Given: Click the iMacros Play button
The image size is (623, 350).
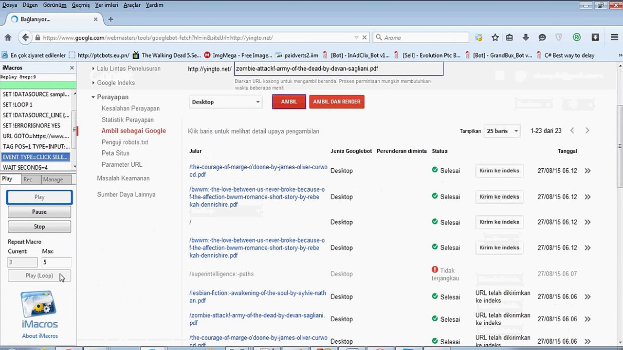Looking at the screenshot, I should (39, 197).
